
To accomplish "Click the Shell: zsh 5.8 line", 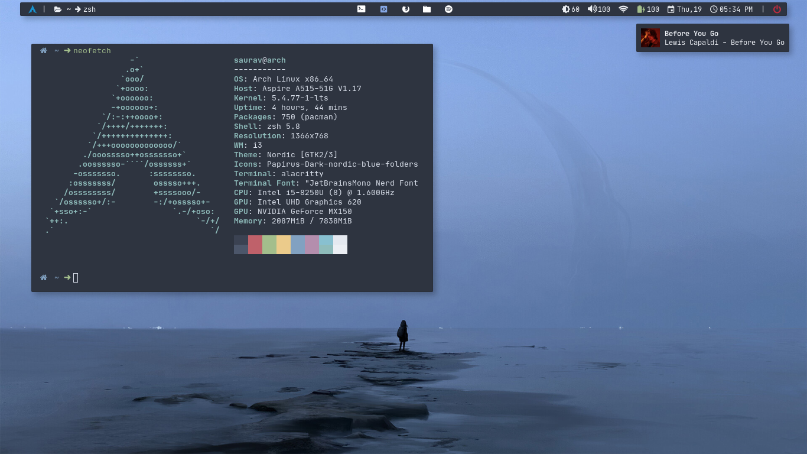I will (267, 127).
